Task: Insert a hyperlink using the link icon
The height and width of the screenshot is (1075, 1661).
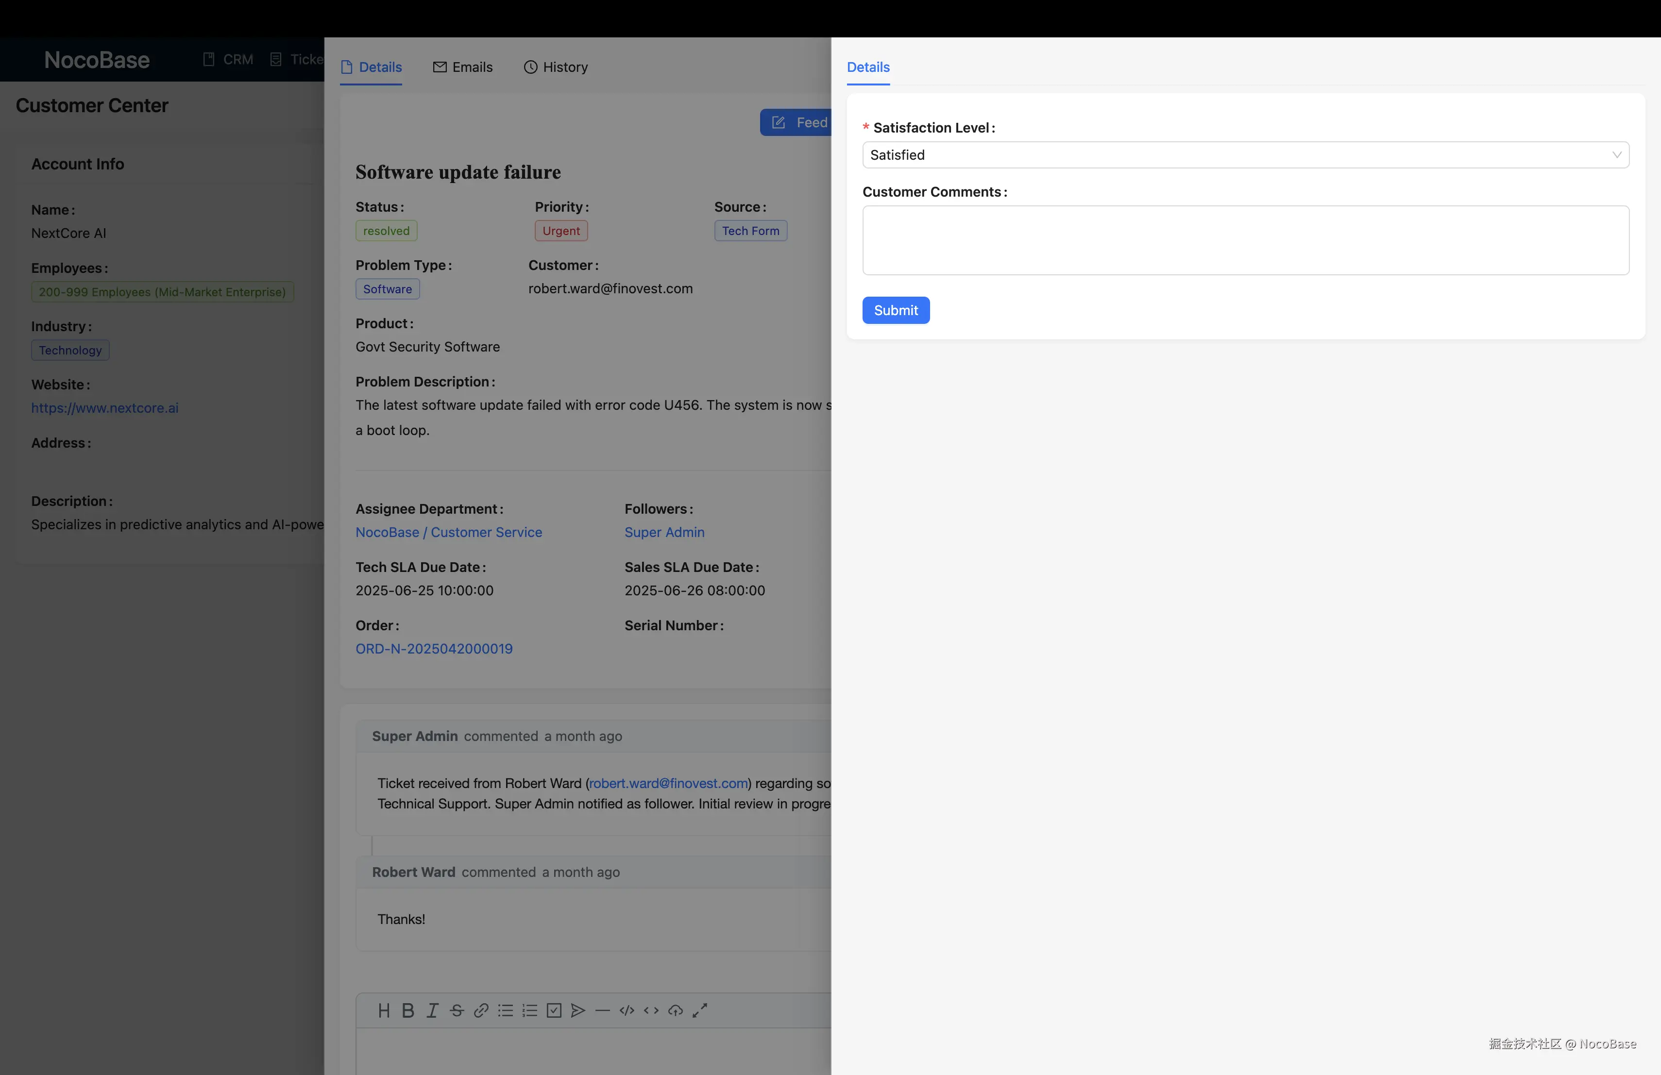Action: 481,1010
